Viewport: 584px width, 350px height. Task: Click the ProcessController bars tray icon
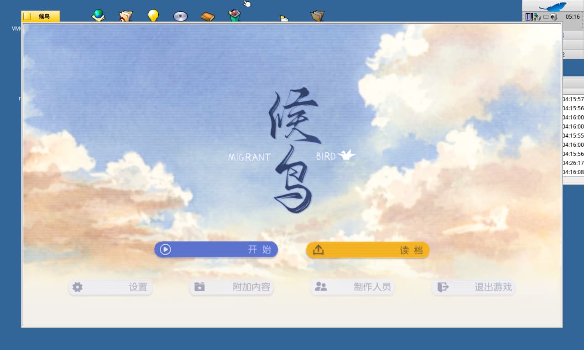click(529, 17)
